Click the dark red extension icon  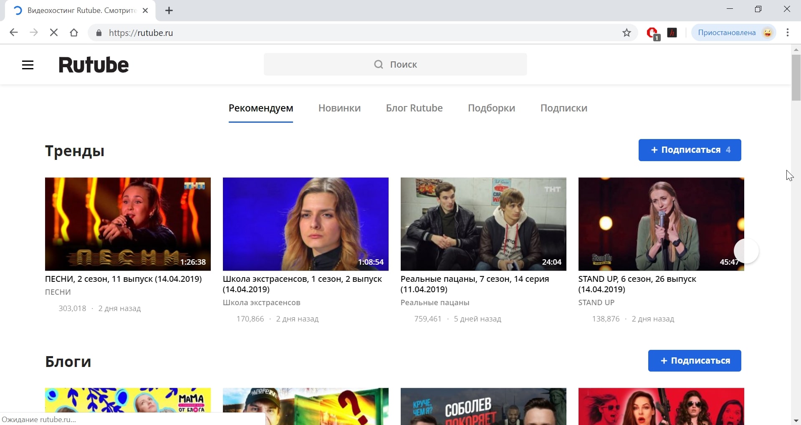(672, 33)
